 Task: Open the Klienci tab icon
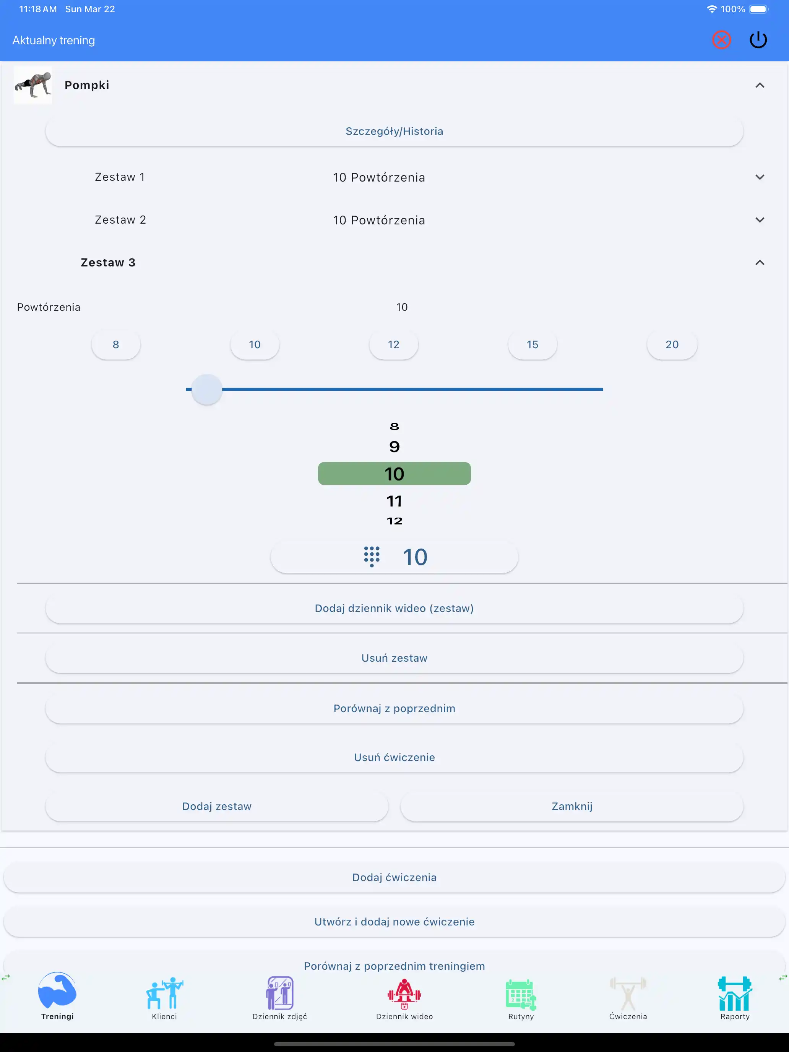(164, 994)
